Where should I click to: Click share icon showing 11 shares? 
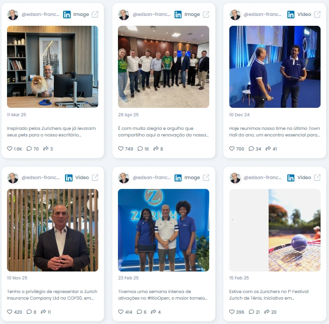(x=43, y=312)
